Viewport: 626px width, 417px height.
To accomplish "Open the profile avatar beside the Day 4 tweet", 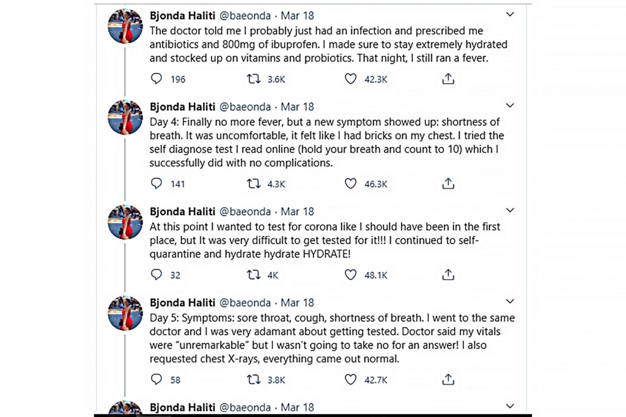I will coord(125,117).
